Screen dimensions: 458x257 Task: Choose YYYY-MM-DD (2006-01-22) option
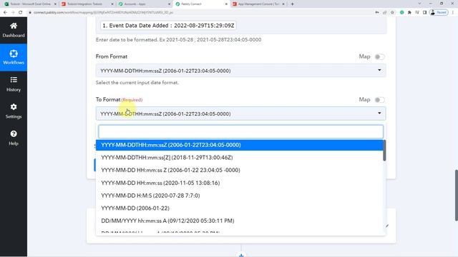point(240,208)
